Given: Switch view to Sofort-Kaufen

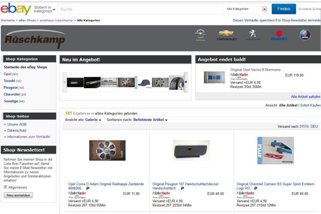Looking at the screenshot, I should coord(310,105).
